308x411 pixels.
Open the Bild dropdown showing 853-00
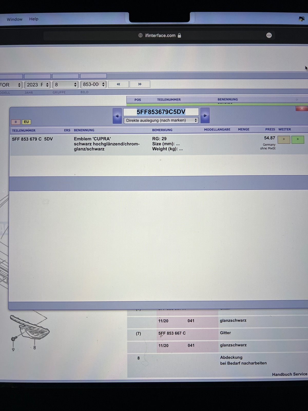click(93, 85)
